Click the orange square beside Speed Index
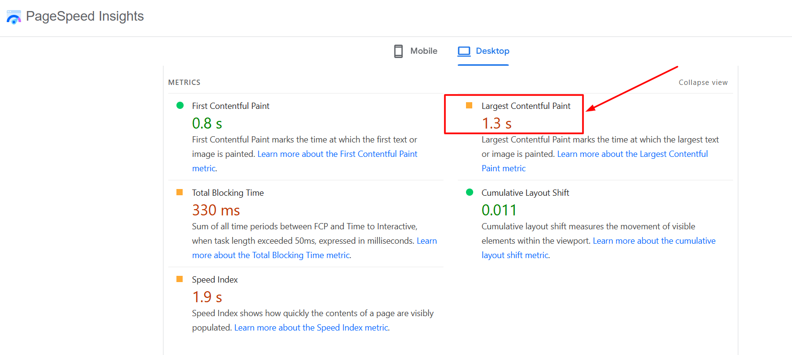 180,279
